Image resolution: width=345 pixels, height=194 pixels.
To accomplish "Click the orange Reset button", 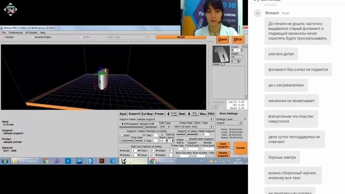I will pyautogui.click(x=181, y=37).
